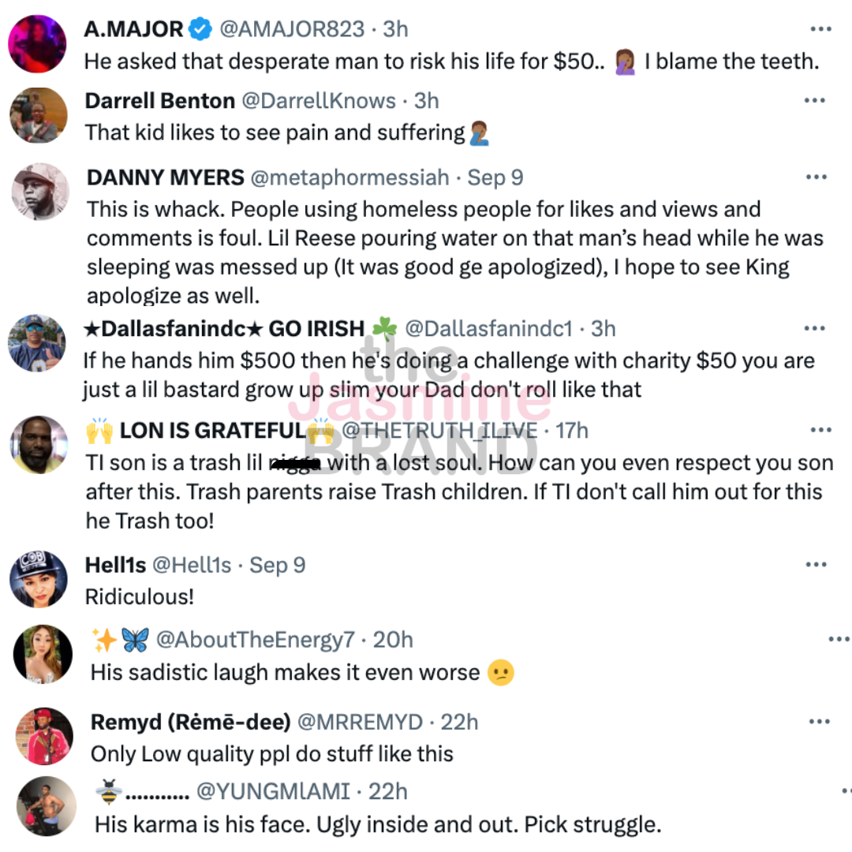Open more menu on DANNY MYERS tweet
852x852 pixels.
pyautogui.click(x=816, y=177)
